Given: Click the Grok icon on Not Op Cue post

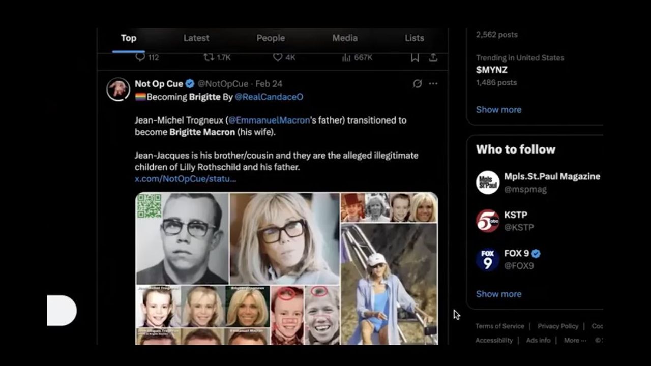Looking at the screenshot, I should click(417, 84).
